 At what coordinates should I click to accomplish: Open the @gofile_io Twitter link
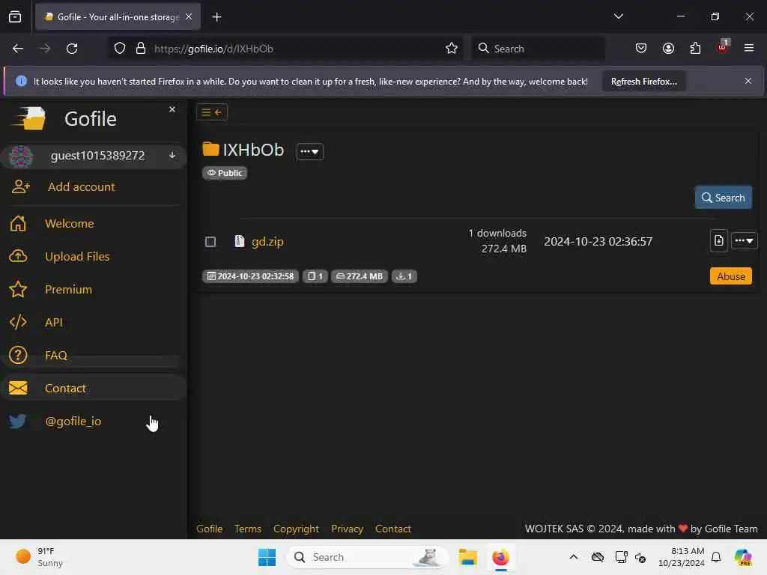pyautogui.click(x=73, y=421)
